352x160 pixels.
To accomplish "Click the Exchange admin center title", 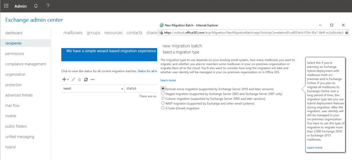I will 34,20.
